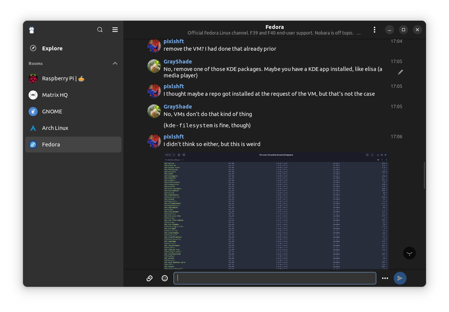Screen dimensions: 449x312
Task: Expand more message options with the ellipsis
Action: click(x=385, y=278)
